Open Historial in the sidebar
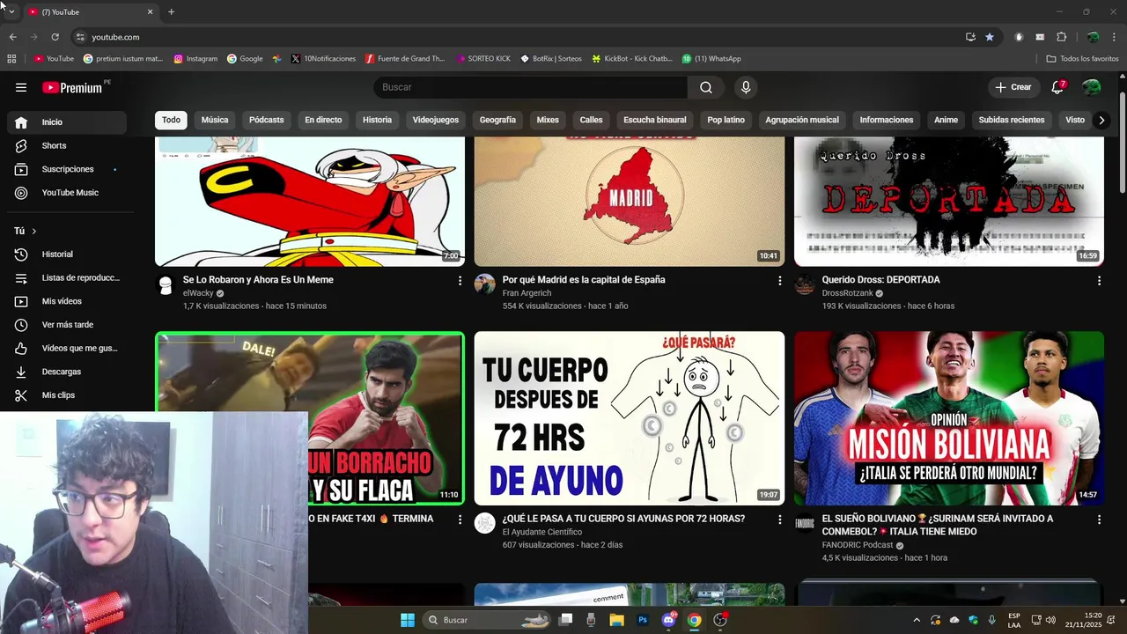This screenshot has width=1127, height=634. pyautogui.click(x=65, y=254)
